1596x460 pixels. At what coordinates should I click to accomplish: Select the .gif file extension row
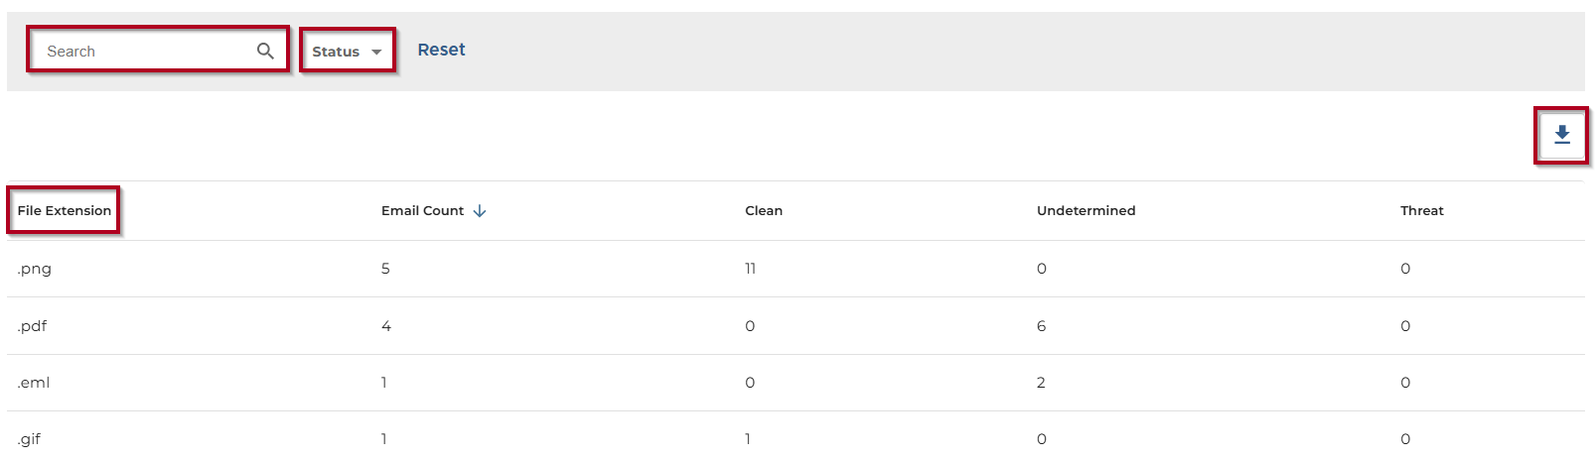[x=30, y=439]
